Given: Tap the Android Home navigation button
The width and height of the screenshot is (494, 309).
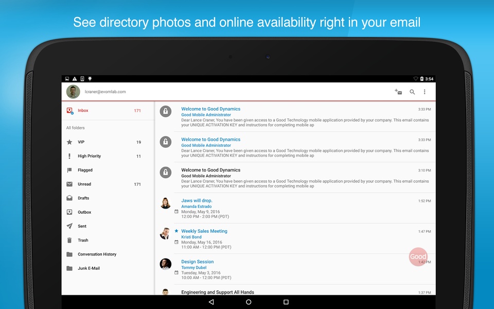Looking at the screenshot, I should click(249, 302).
